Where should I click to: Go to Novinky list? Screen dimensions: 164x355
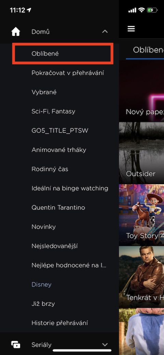44,227
